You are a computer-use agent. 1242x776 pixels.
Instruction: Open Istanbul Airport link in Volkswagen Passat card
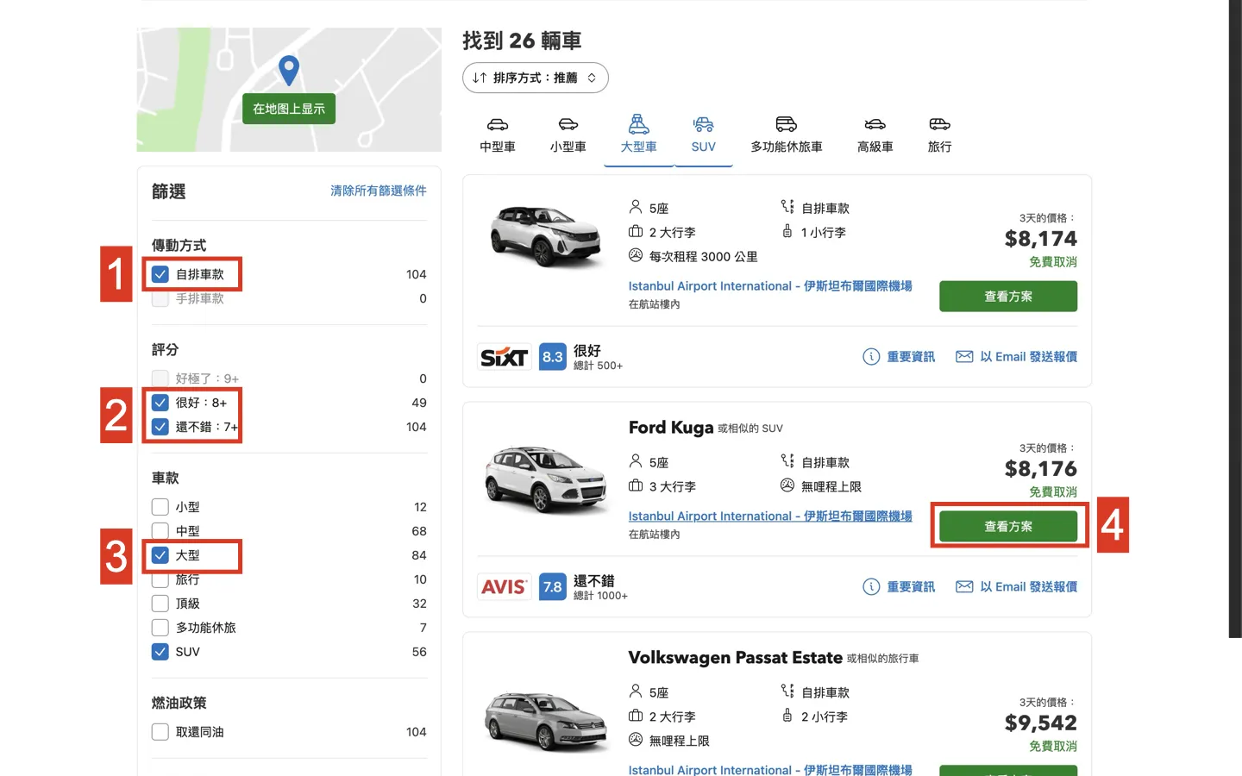tap(770, 769)
